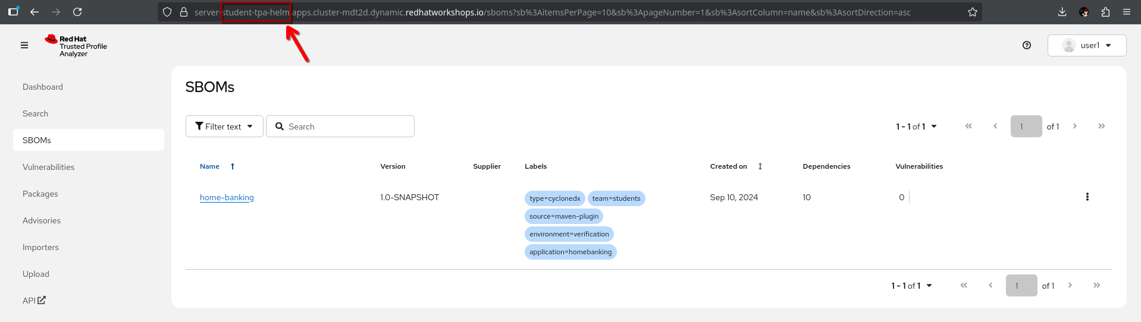Expand top items-per-page 1 - 1 of 1 dropdown

click(916, 127)
